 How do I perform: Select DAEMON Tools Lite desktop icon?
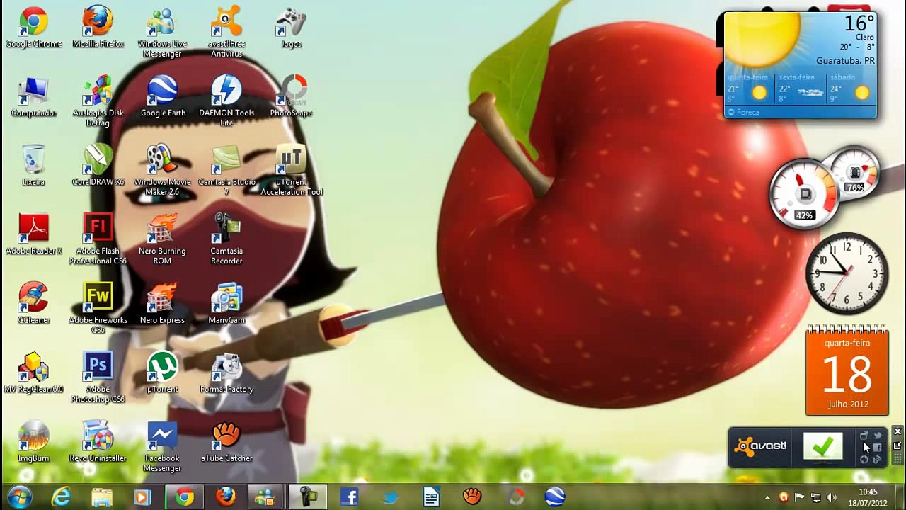click(226, 102)
